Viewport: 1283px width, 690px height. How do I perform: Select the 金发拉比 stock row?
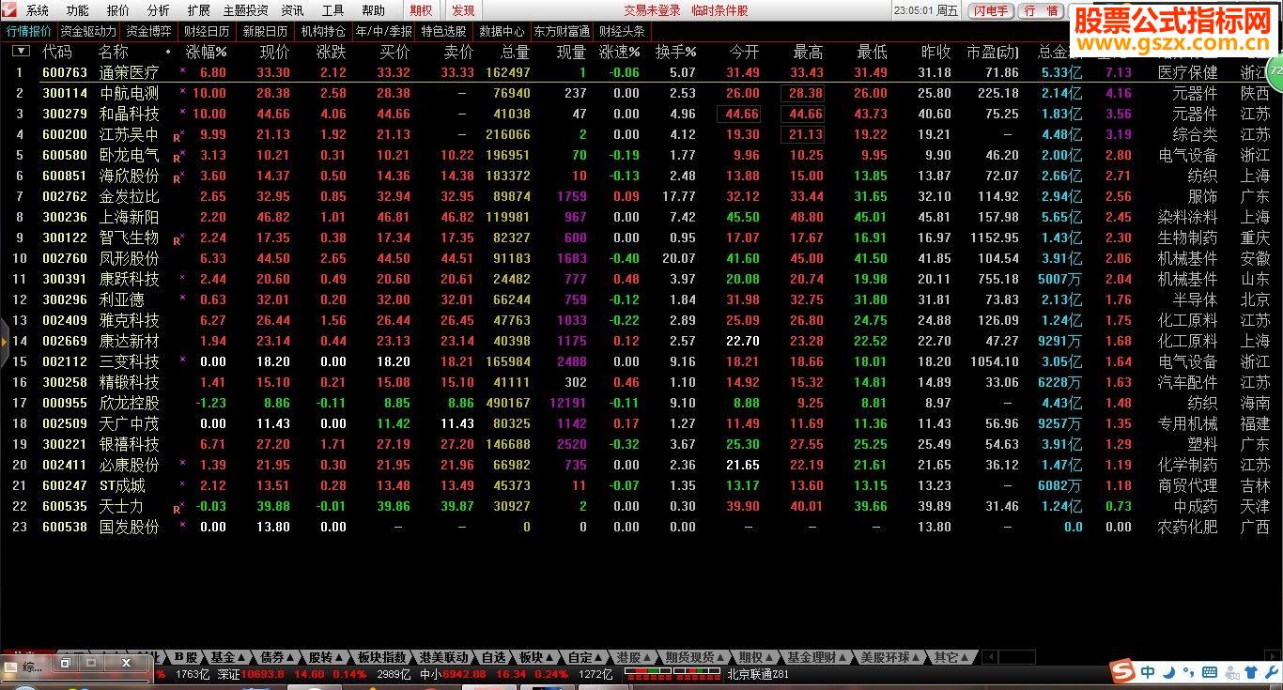(x=641, y=196)
